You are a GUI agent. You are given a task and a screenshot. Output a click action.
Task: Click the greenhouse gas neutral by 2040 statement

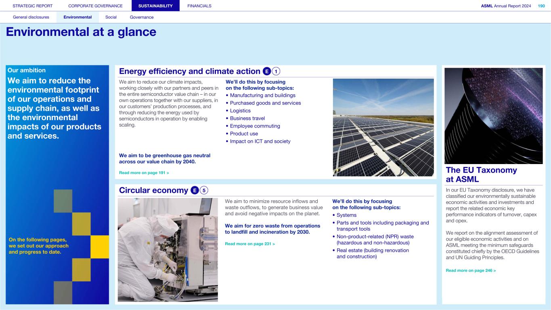[165, 158]
